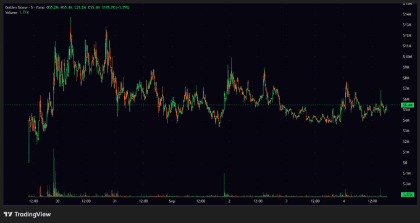This screenshot has height=223, width=420.
Task: Click the $14M label on price axis
Action: (x=407, y=14)
